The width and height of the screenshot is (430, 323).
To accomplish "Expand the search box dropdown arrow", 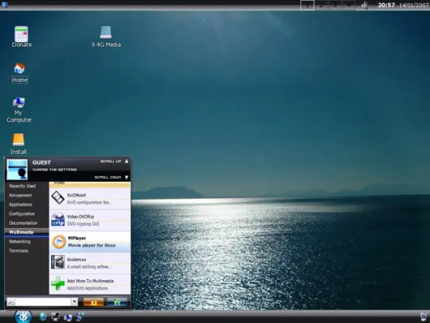I will coord(75,301).
